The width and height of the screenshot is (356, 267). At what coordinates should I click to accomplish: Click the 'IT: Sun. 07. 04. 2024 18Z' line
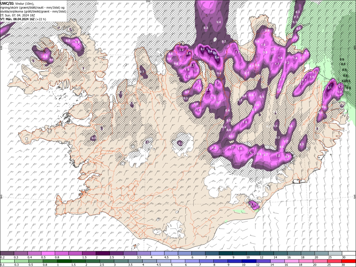(x=17, y=15)
